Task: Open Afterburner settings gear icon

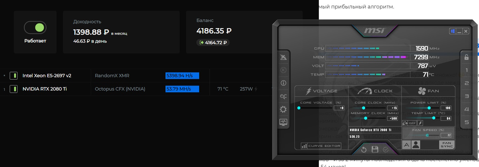Action: 283,109
